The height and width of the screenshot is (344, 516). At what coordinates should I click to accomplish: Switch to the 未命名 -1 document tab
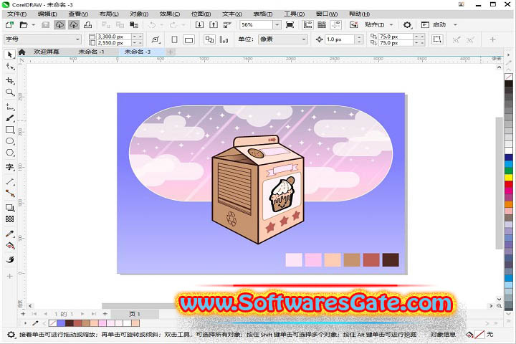pyautogui.click(x=91, y=52)
